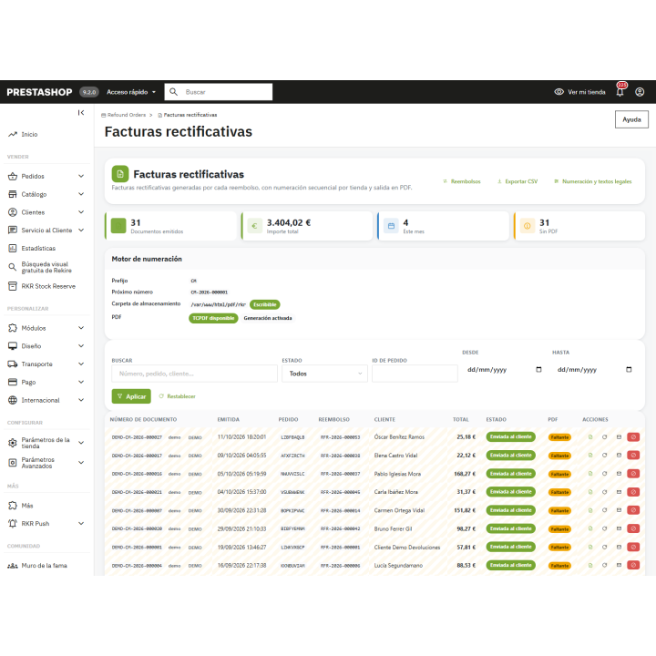
Task: Click refund reference RFR-2026-000037
Action: (x=340, y=474)
